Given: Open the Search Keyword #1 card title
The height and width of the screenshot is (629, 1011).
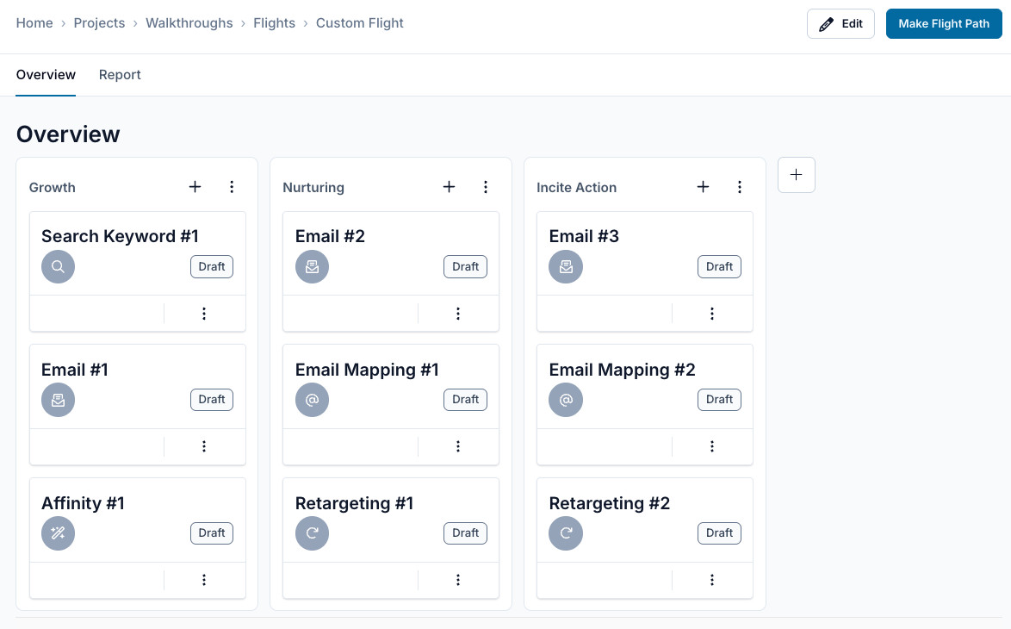Looking at the screenshot, I should pyautogui.click(x=120, y=236).
